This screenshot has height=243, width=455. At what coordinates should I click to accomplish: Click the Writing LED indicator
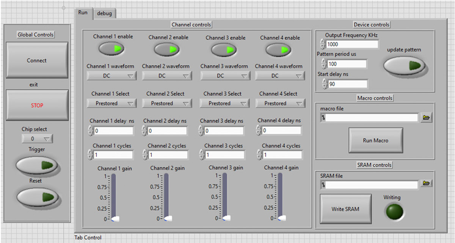[x=394, y=211]
